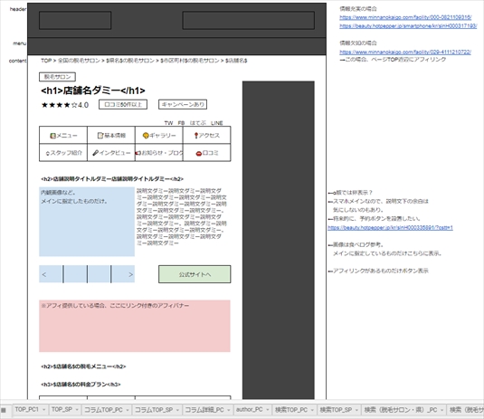Switch to the author_PC sheet
Screen dimensions: 484x419
coord(250,410)
